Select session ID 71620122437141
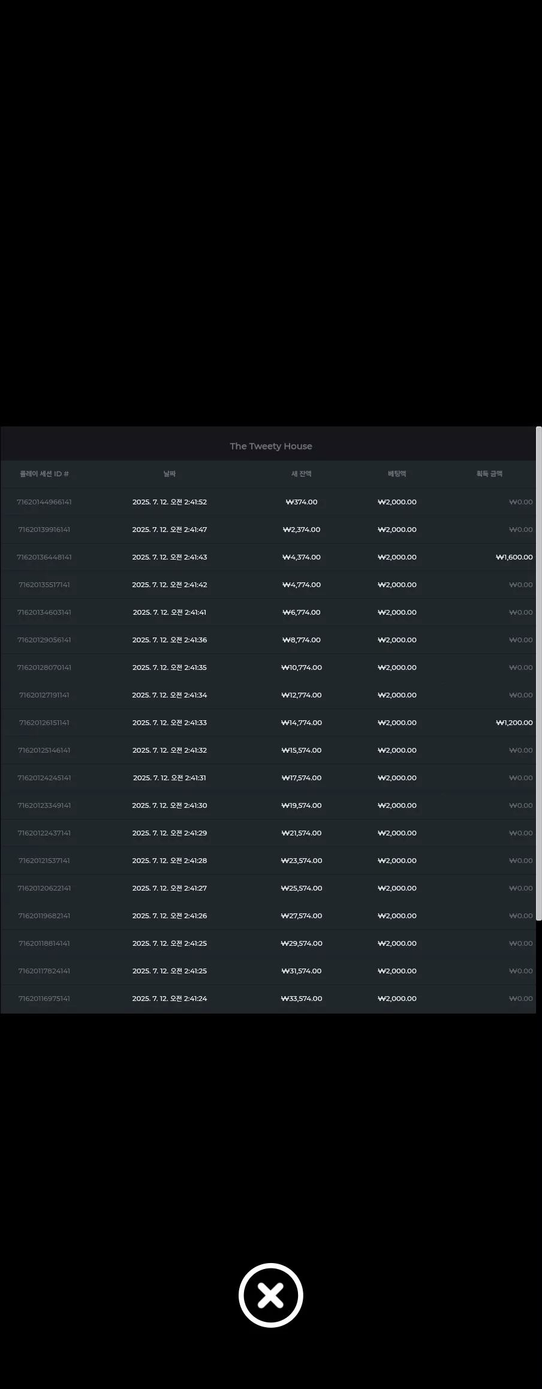 (44, 833)
